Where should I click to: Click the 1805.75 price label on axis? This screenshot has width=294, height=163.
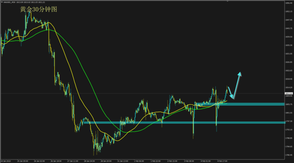289,104
